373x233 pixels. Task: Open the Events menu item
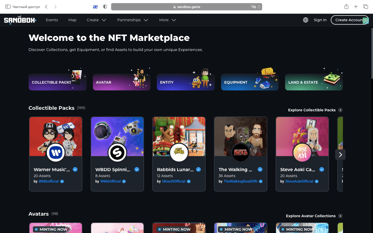pyautogui.click(x=52, y=20)
